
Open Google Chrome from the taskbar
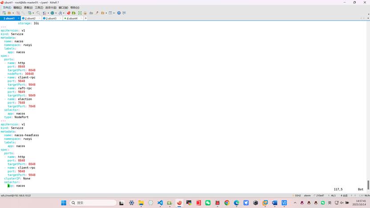[x=227, y=203]
